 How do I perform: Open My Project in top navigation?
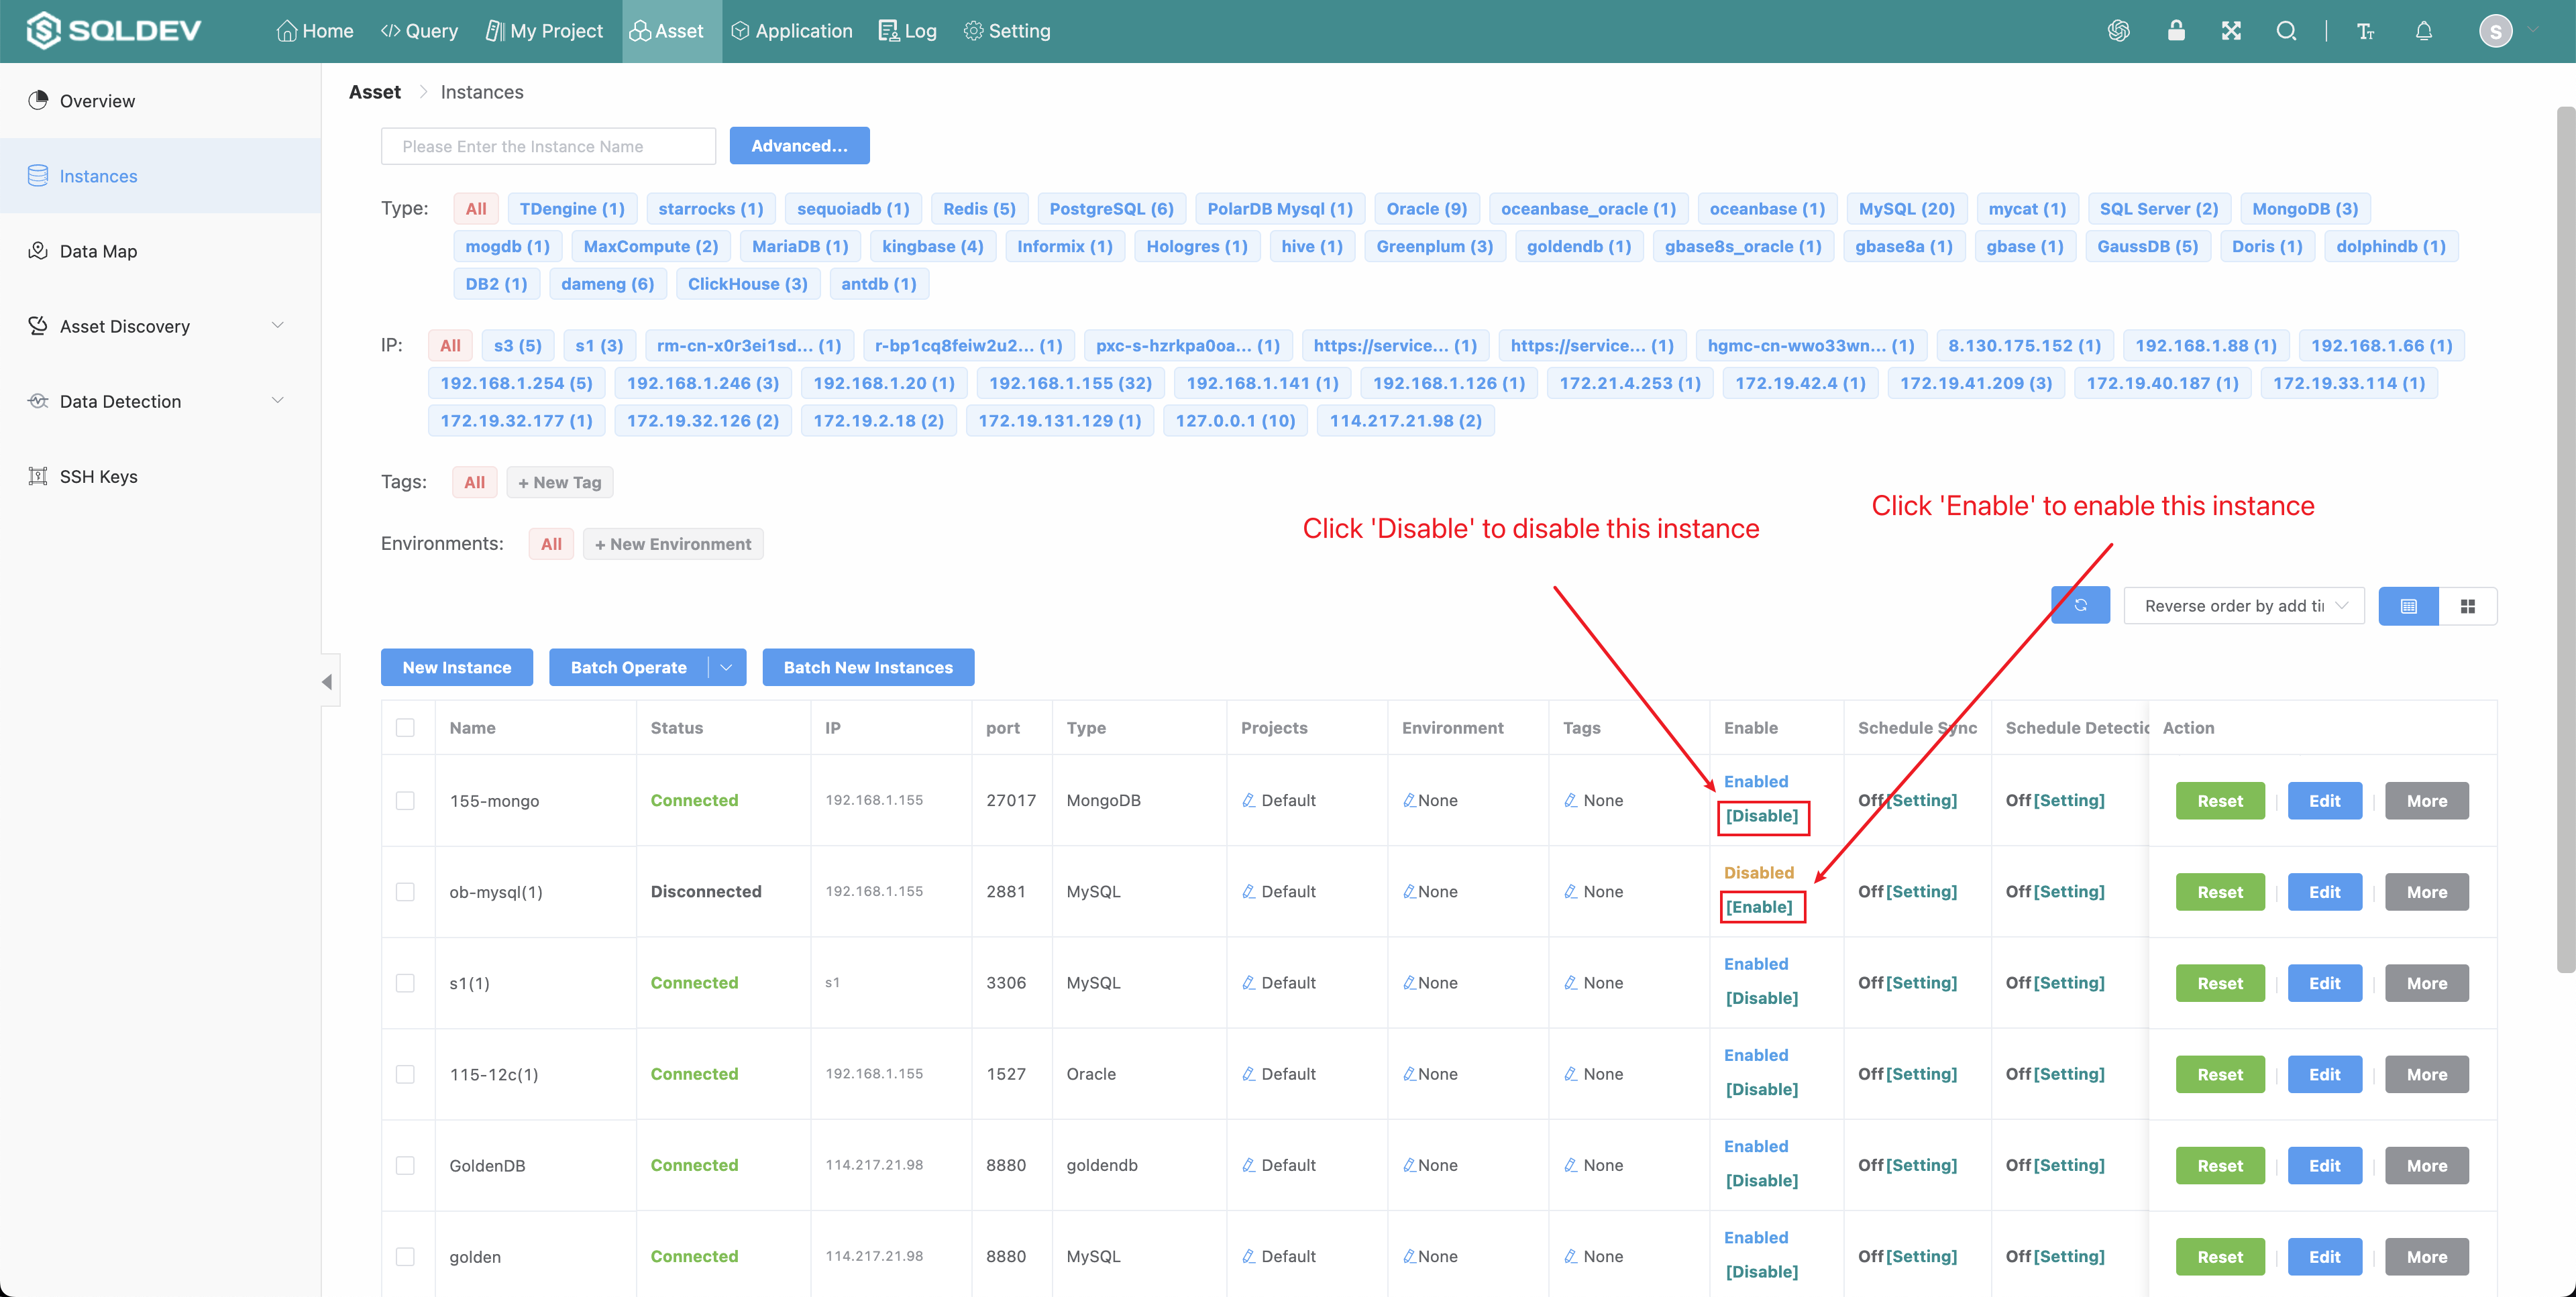point(544,31)
